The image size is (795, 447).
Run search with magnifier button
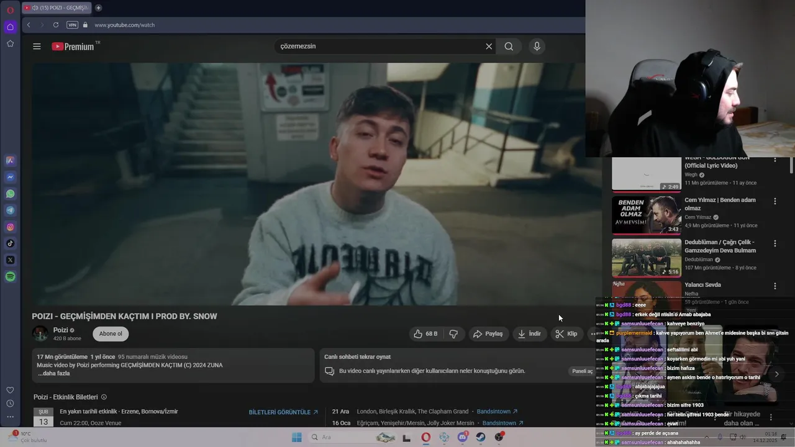pyautogui.click(x=509, y=46)
